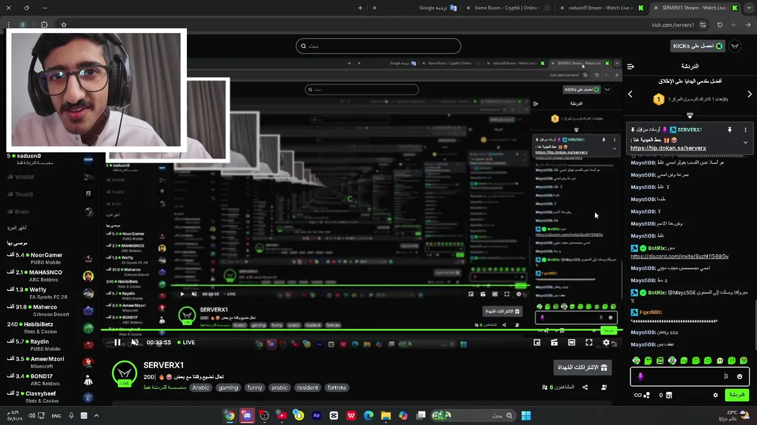Show previous gift leaderboard entry
The image size is (757, 425).
[x=630, y=94]
